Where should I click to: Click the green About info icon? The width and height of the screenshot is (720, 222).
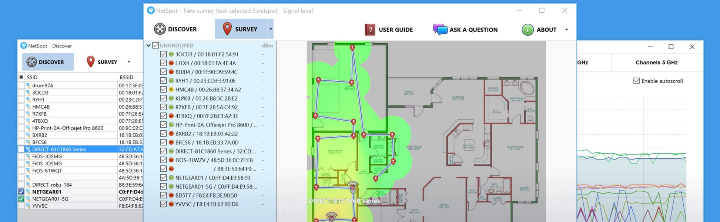tap(528, 30)
